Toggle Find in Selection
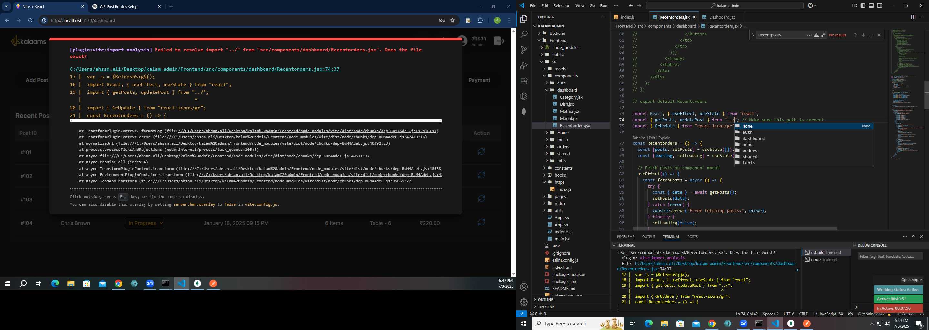This screenshot has height=330, width=929. click(x=871, y=35)
